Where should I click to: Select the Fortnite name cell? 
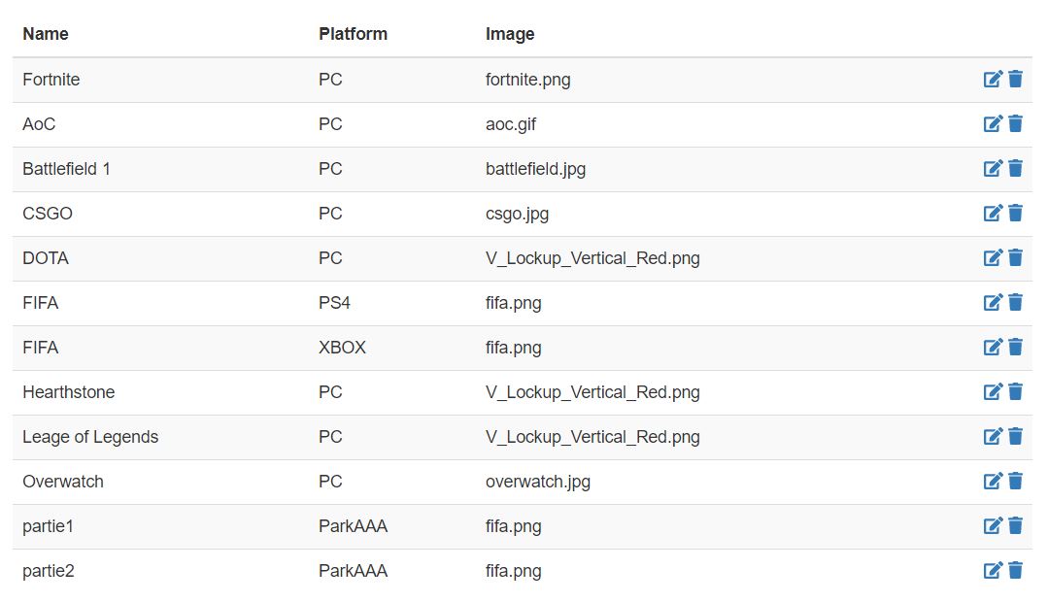click(51, 80)
